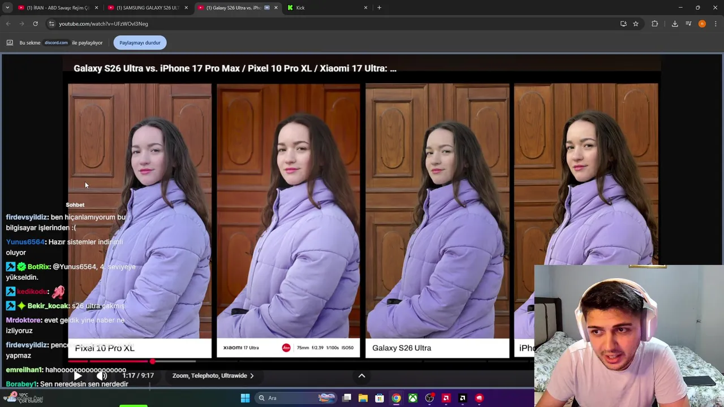The width and height of the screenshot is (724, 407).
Task: Go back to previous page
Action: pyautogui.click(x=8, y=24)
